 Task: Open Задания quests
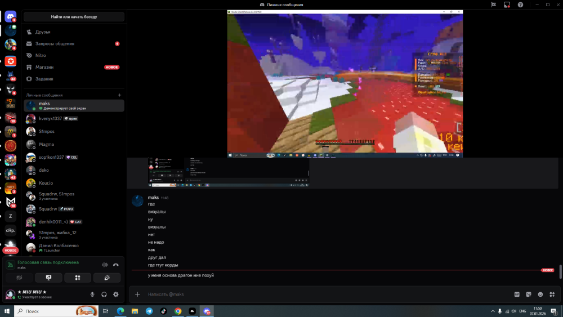[74, 79]
